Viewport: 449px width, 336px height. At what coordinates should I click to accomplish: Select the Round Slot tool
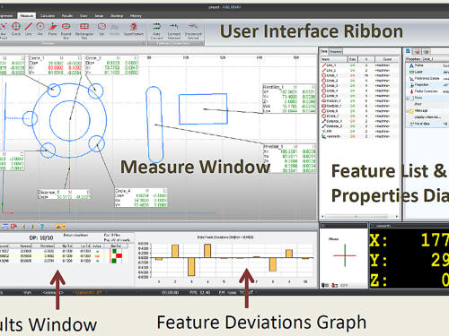[66, 30]
